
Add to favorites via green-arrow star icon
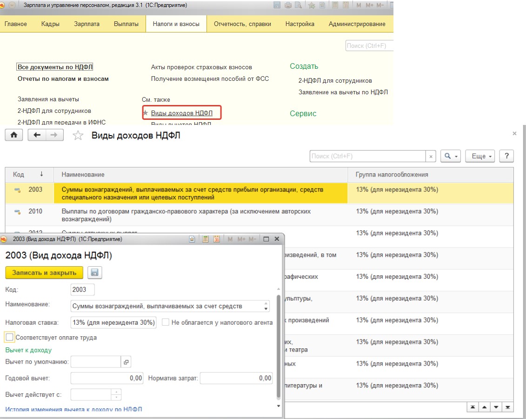(312, 5)
